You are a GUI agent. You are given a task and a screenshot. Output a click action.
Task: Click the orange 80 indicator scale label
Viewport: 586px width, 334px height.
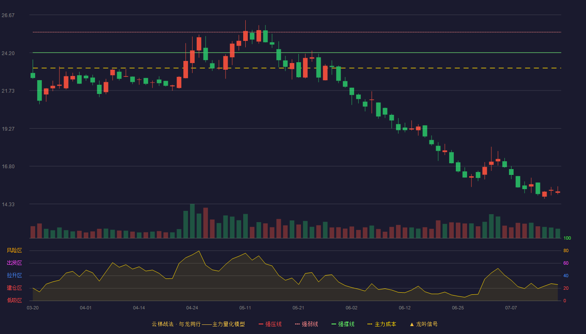coord(566,251)
